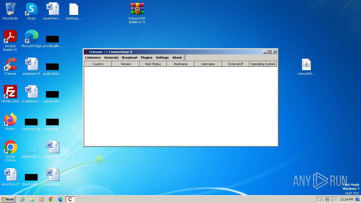Select the CCleaner desktop shortcut
Image resolution: width=361 pixels, height=203 pixels.
(10, 67)
